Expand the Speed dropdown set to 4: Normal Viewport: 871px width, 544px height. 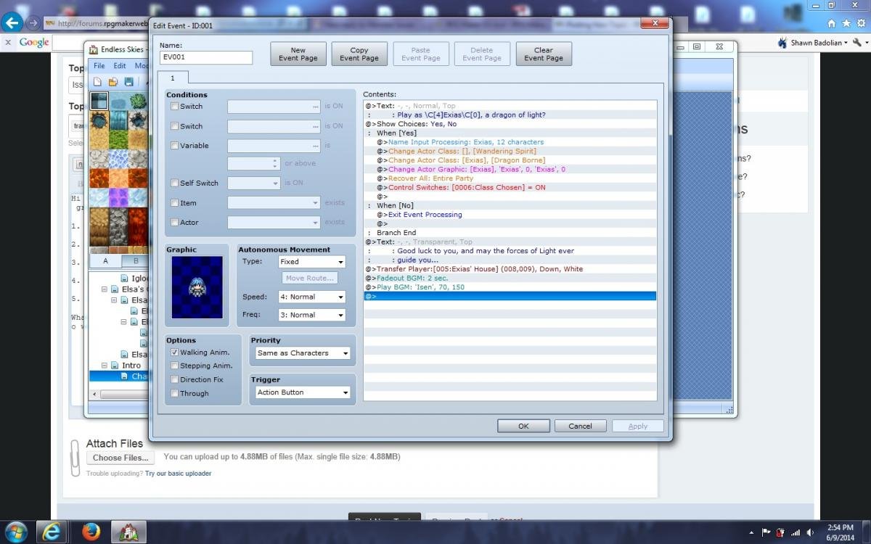(311, 297)
